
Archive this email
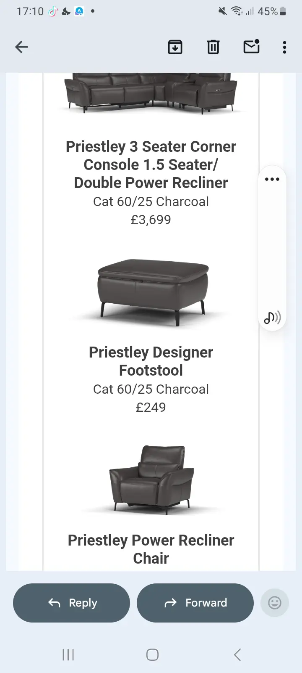[175, 47]
